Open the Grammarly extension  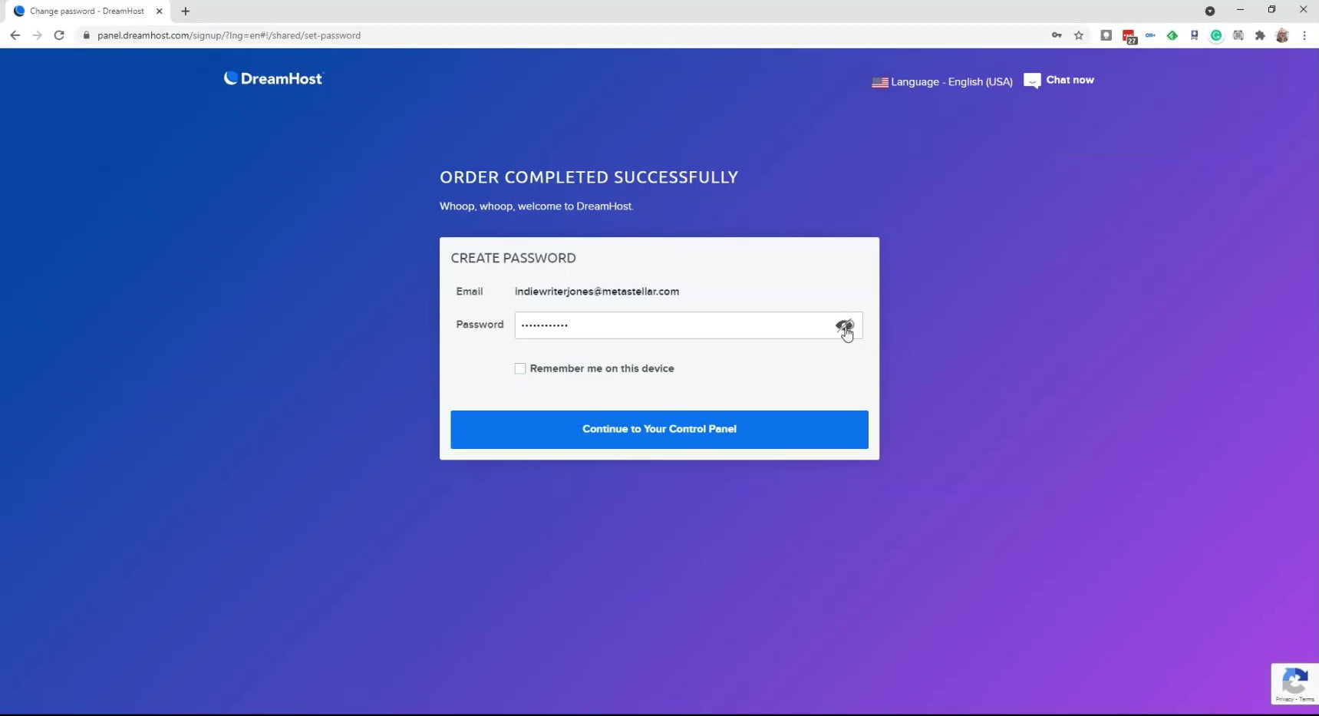[x=1216, y=35]
